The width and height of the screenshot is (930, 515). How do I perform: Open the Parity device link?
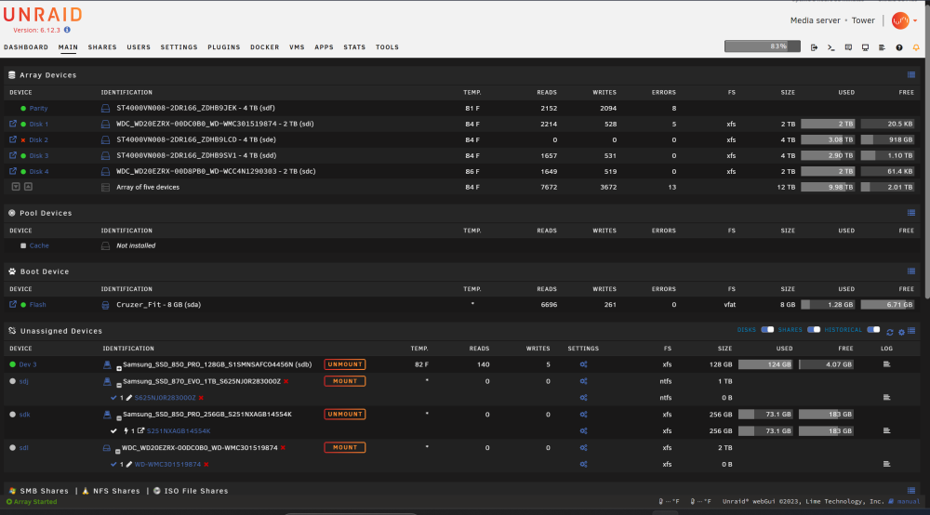38,109
